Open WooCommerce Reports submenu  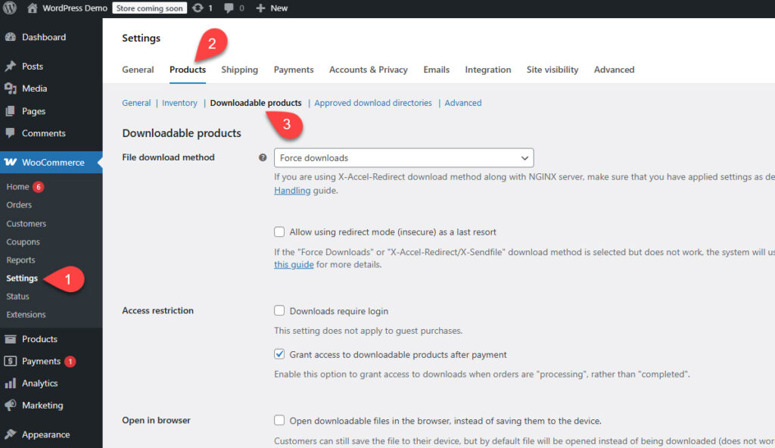(x=20, y=260)
